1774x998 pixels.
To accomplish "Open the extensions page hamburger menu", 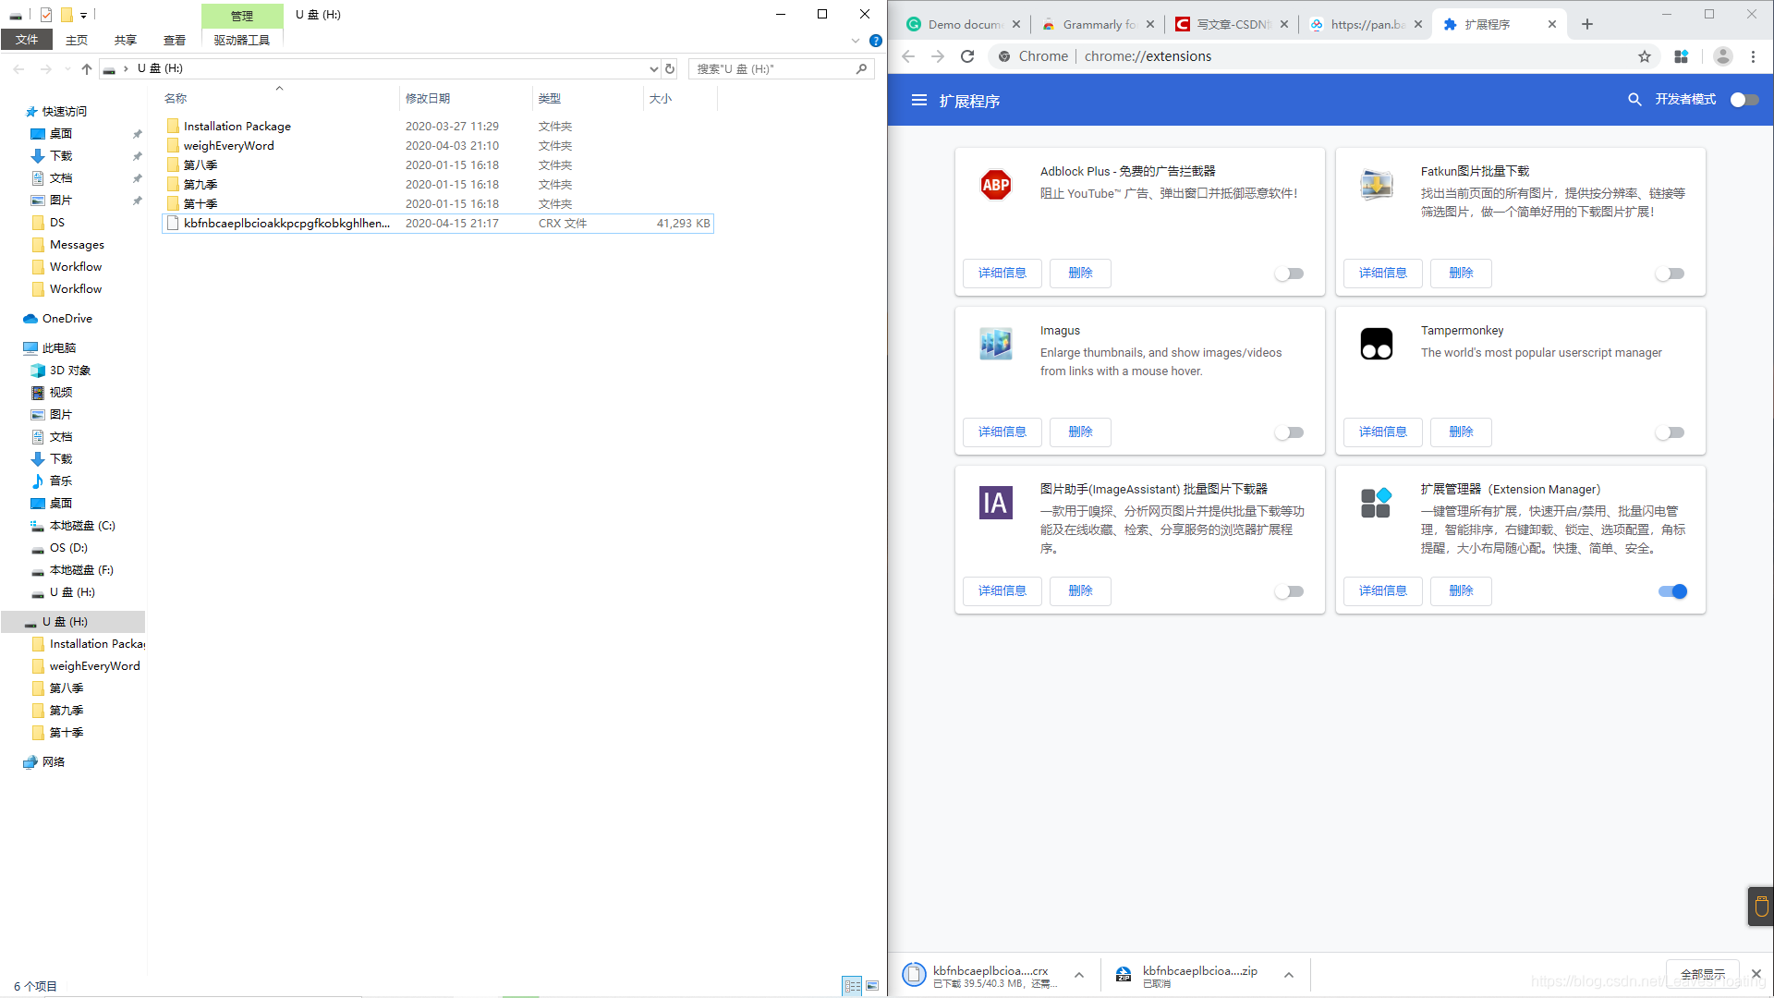I will coord(918,100).
